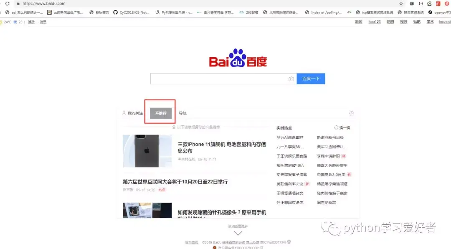
Task: Open the 三款iPhone 11旗舰机 news headline
Action: [222, 147]
